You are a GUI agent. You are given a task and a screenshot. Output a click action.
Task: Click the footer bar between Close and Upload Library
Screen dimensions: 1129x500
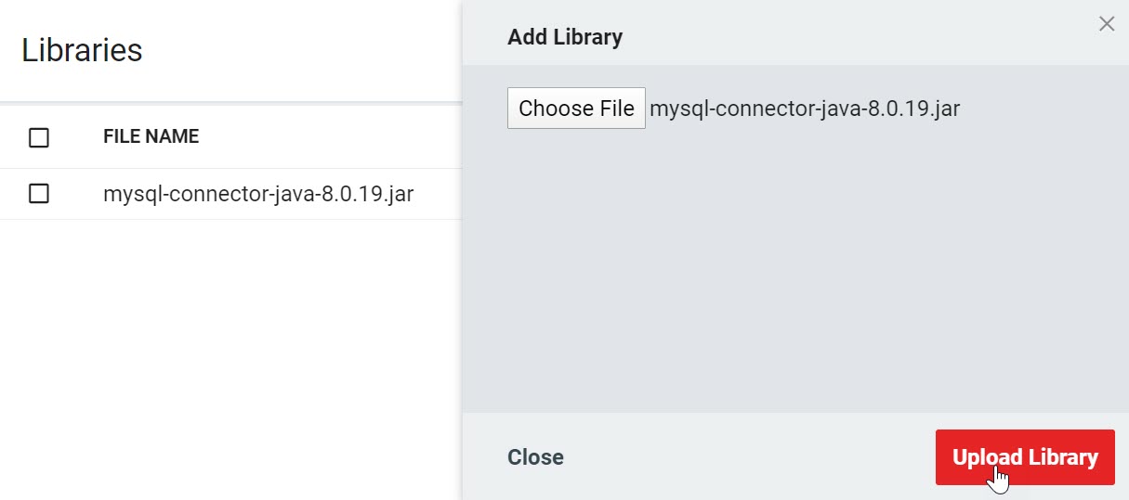tap(743, 457)
